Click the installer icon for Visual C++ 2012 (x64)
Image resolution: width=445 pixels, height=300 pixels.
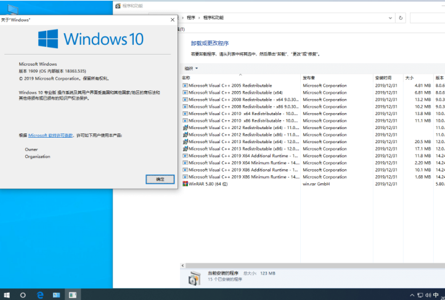[x=185, y=128]
